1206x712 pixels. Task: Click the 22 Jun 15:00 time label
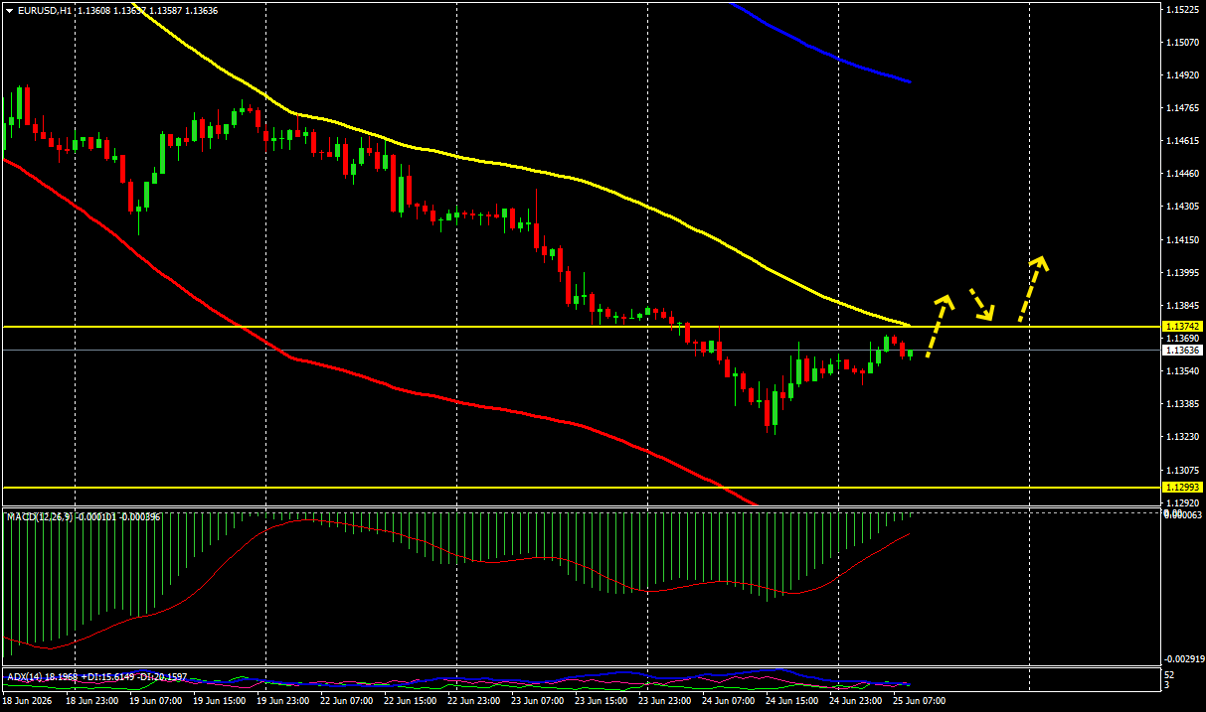click(409, 701)
